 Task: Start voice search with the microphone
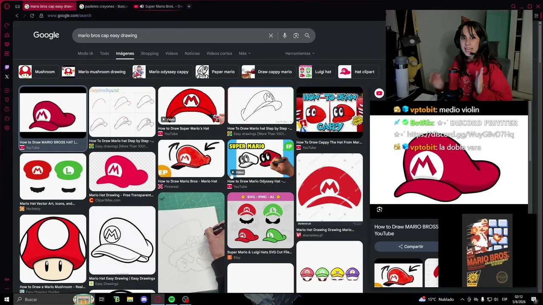285,36
